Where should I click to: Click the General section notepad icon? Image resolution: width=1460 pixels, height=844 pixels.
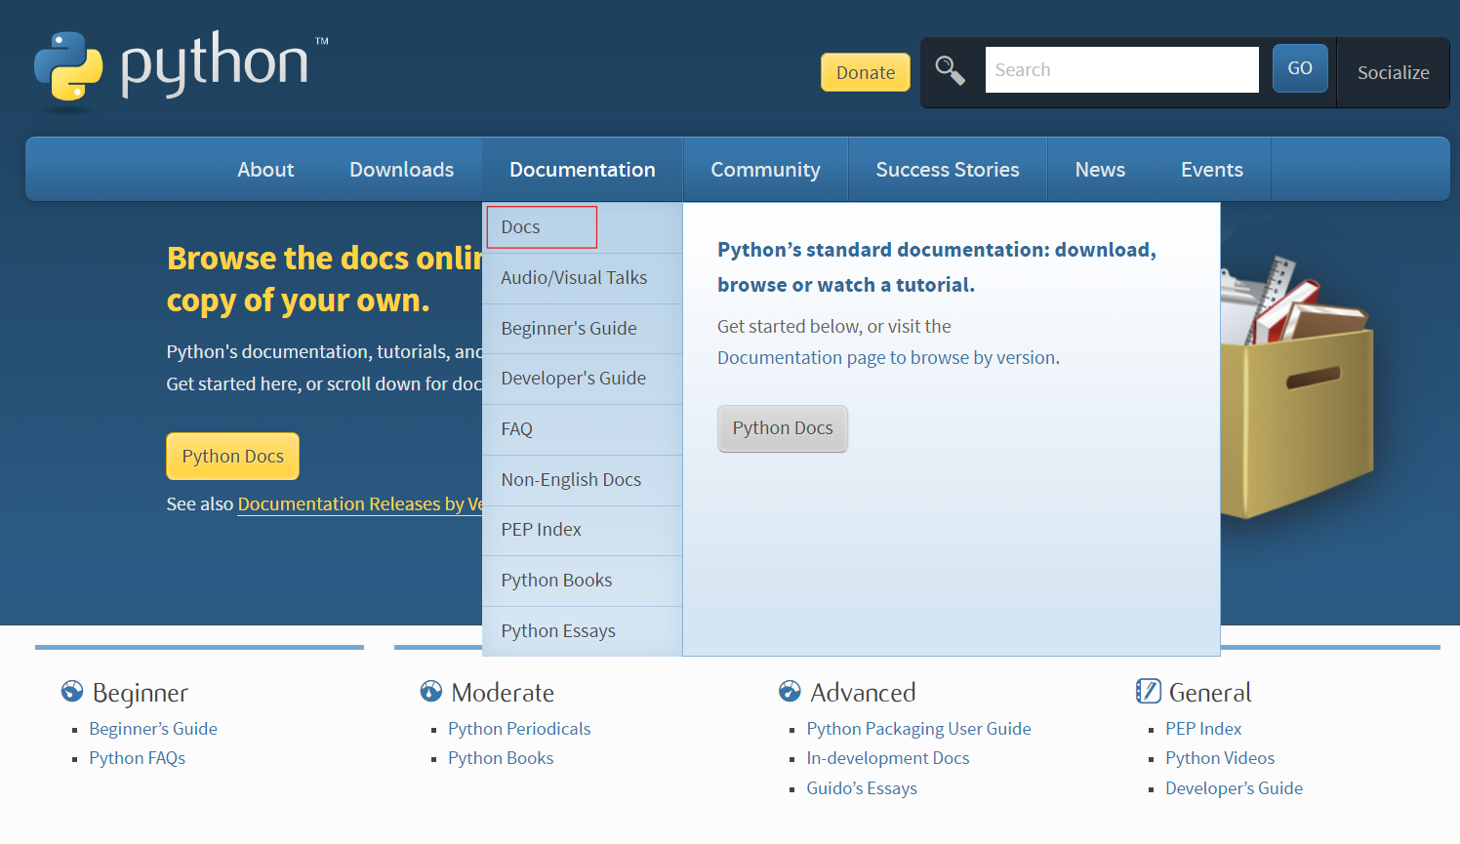(x=1147, y=692)
